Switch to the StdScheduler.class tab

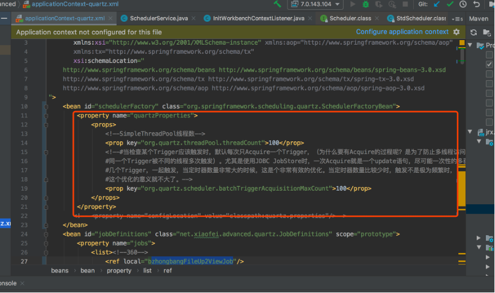click(x=417, y=18)
